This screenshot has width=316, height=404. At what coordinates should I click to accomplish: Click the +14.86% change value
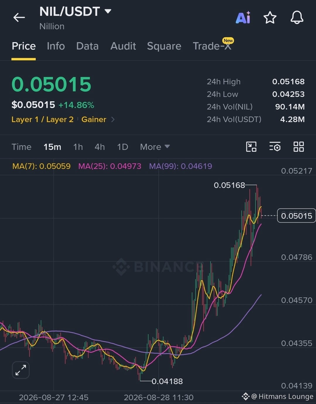(x=76, y=105)
